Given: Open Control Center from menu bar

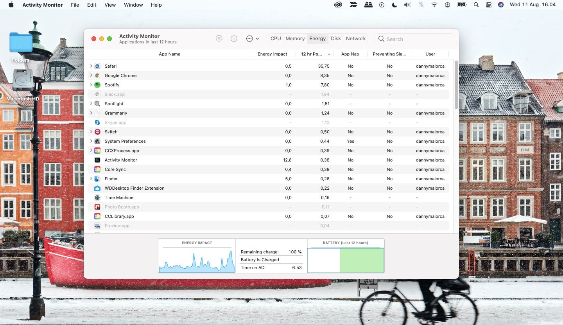Looking at the screenshot, I should (x=489, y=5).
